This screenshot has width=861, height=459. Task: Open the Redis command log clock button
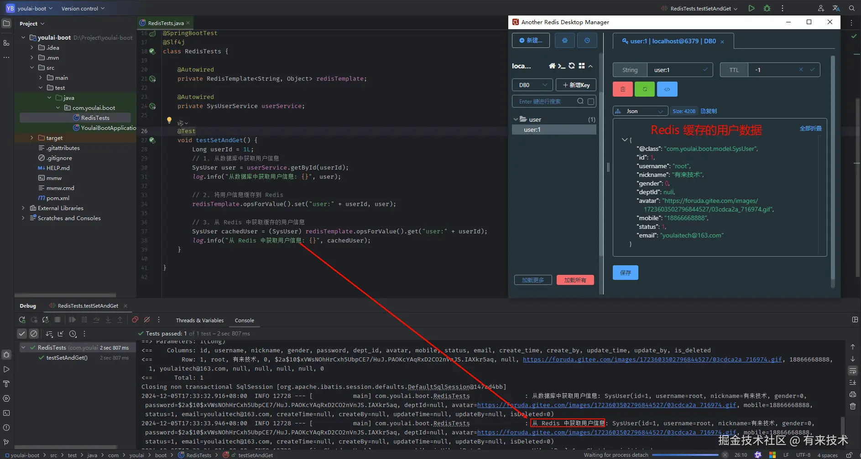point(587,41)
